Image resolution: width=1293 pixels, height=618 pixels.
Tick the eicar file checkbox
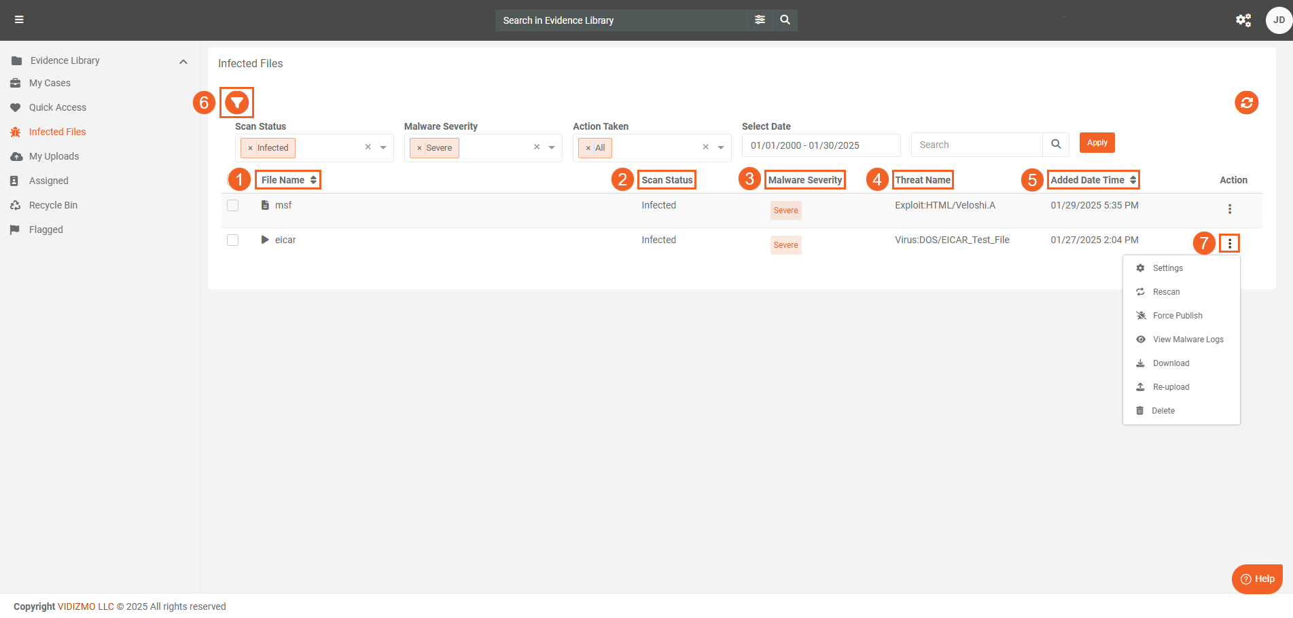233,240
